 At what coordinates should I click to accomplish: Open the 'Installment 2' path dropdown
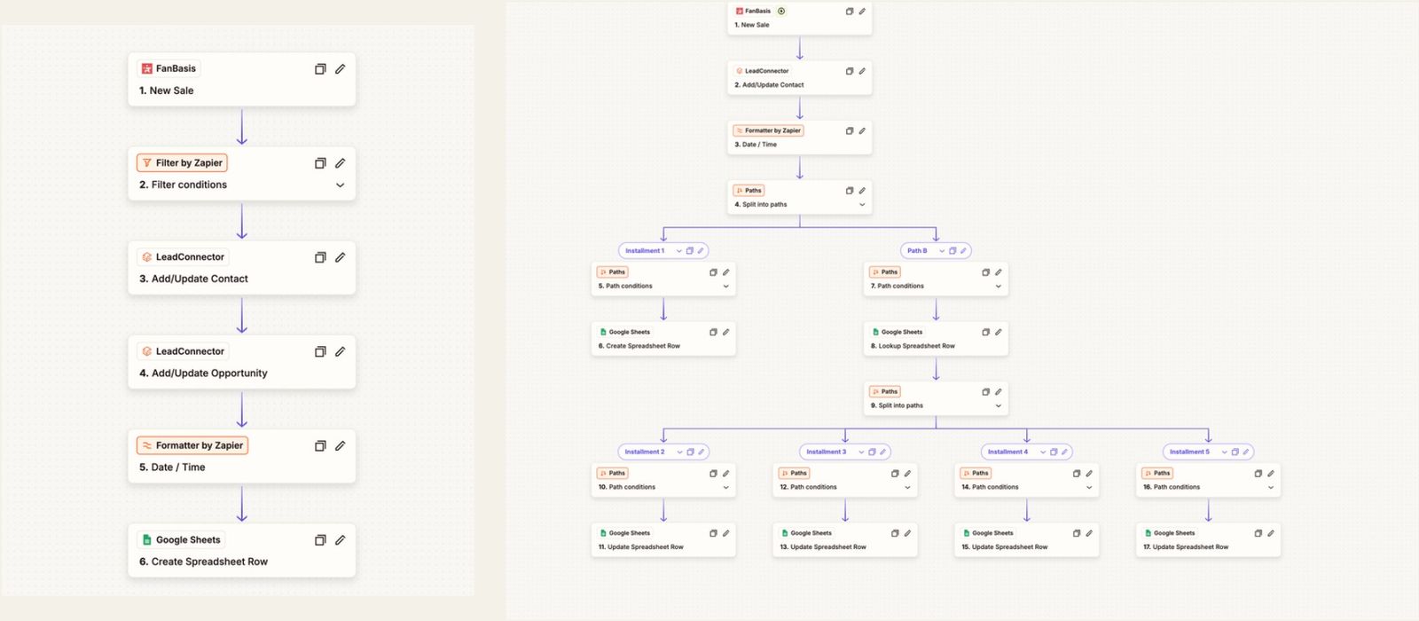[x=679, y=452]
